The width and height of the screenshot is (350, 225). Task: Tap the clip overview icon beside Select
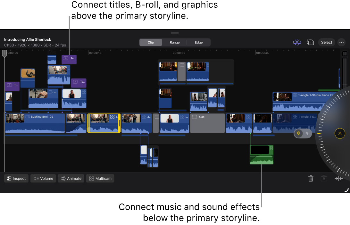click(310, 42)
